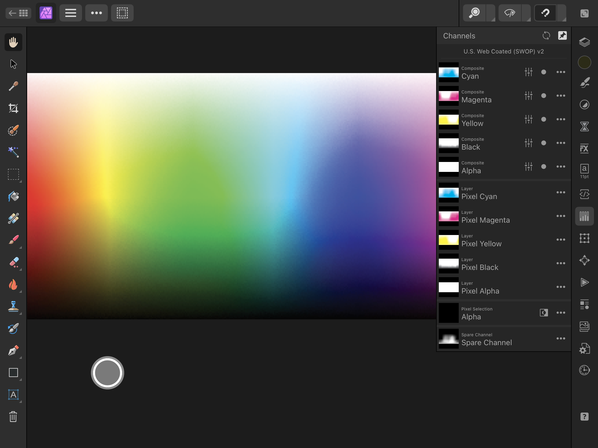Select the Pen tool
Viewport: 598px width, 448px height.
point(13,351)
